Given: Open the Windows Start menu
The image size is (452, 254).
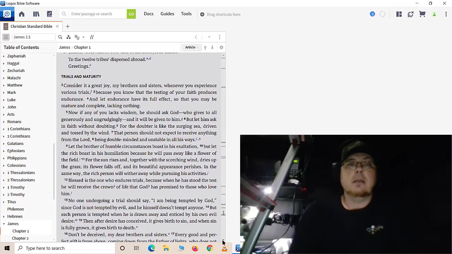Looking at the screenshot, I should point(7,248).
